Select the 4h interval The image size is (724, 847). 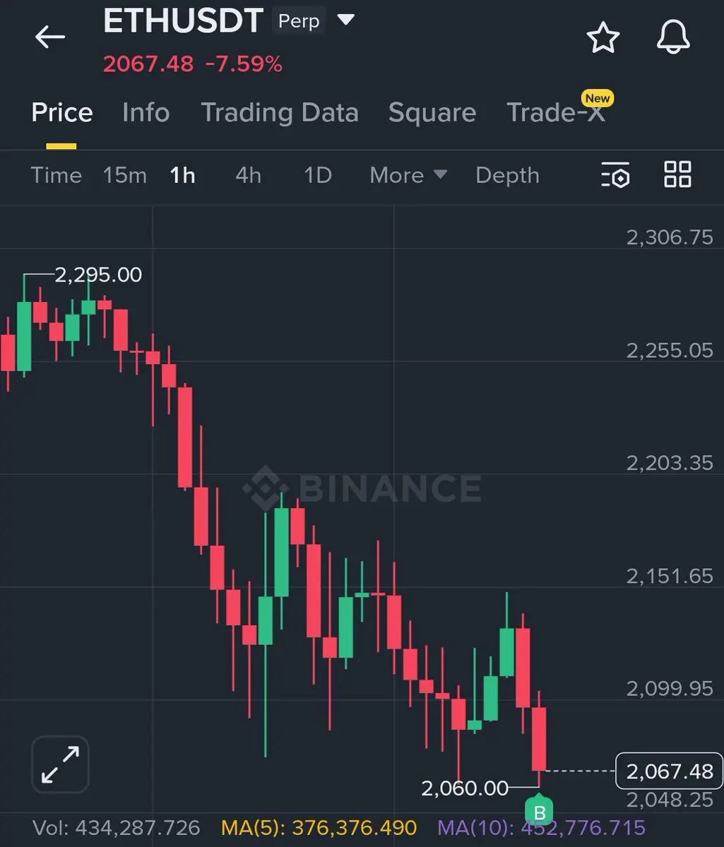pyautogui.click(x=248, y=175)
